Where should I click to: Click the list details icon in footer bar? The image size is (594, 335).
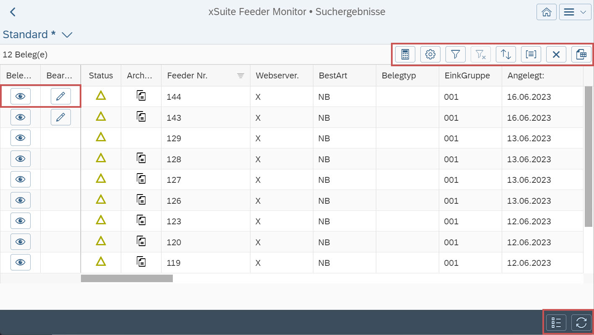[556, 322]
